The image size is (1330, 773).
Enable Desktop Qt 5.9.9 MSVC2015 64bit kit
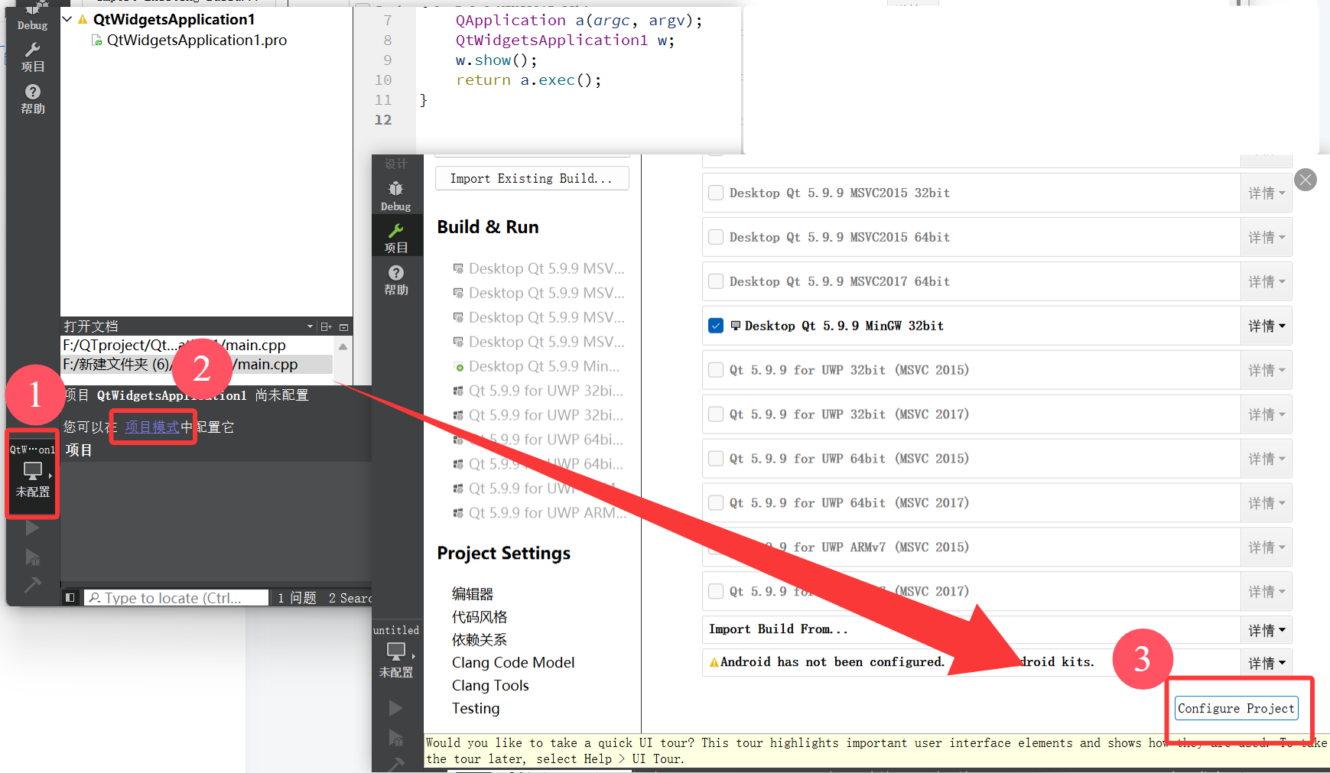[716, 237]
